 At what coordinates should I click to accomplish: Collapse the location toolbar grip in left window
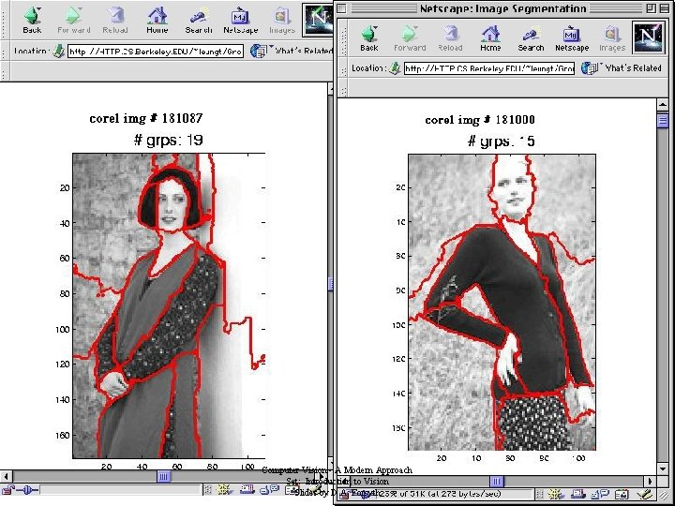click(x=5, y=52)
